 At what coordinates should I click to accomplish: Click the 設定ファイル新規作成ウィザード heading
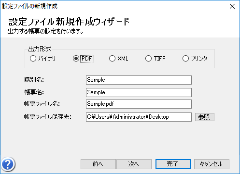point(69,22)
